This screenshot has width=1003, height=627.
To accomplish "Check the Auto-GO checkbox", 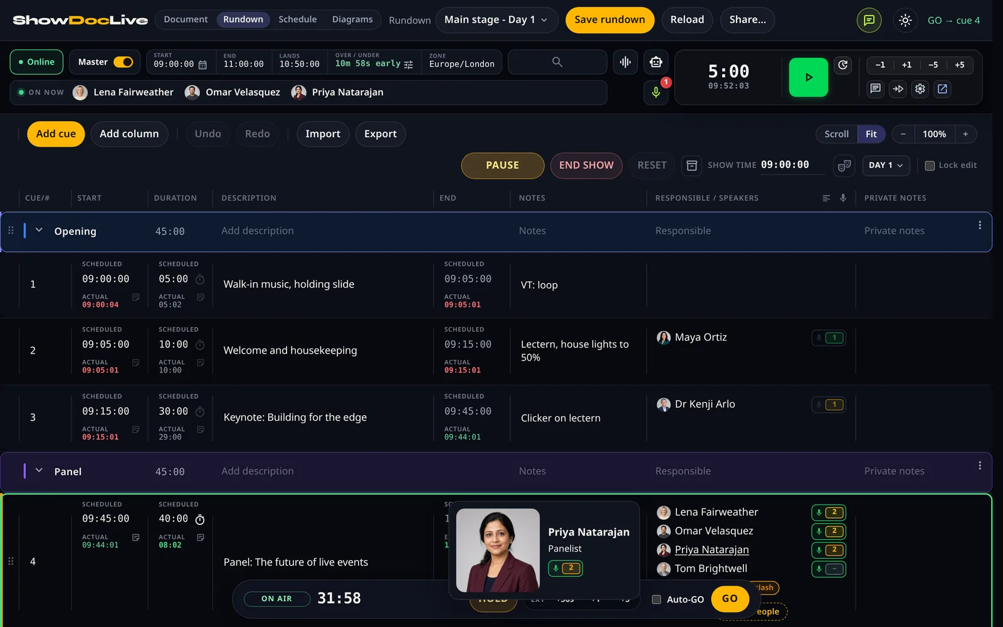I will coord(656,599).
